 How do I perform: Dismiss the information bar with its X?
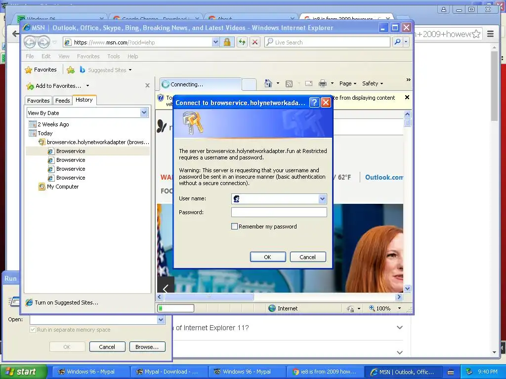pyautogui.click(x=407, y=97)
